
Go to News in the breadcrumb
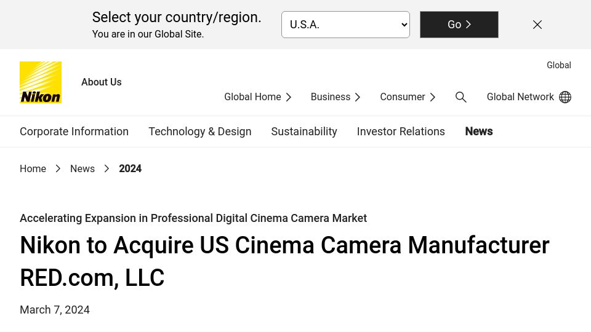coord(82,168)
